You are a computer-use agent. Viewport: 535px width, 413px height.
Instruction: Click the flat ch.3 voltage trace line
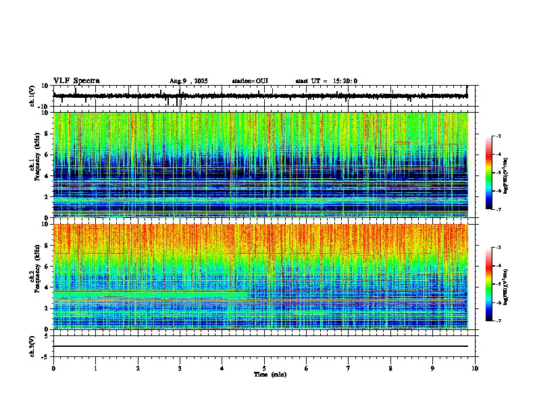point(261,346)
